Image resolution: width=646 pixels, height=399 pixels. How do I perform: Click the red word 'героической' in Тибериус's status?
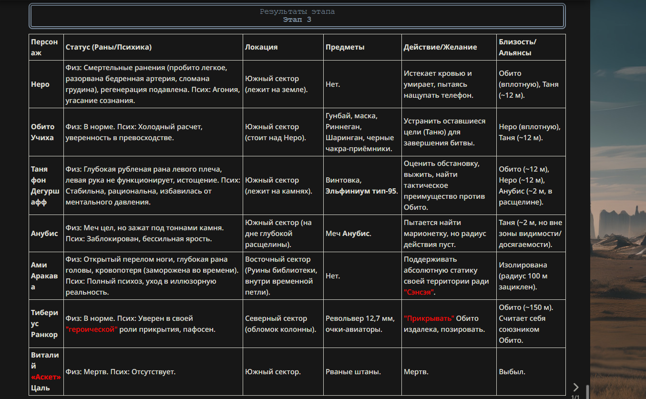point(92,329)
